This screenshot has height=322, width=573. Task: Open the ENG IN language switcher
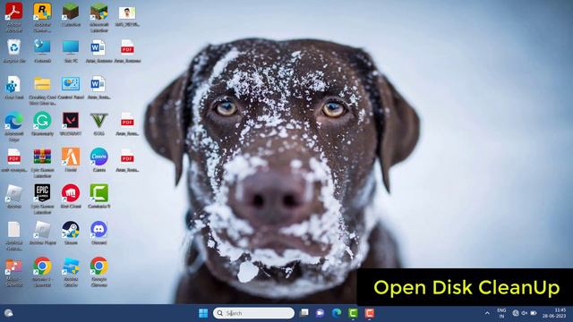click(x=501, y=313)
